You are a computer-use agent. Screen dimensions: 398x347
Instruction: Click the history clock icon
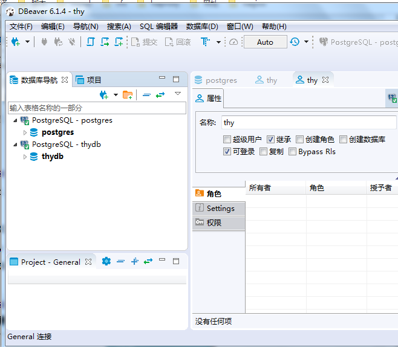point(295,42)
